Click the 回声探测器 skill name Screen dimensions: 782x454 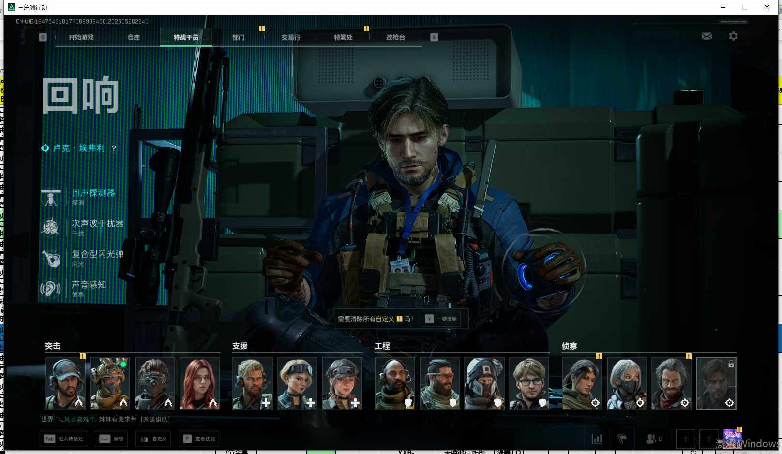coord(93,193)
